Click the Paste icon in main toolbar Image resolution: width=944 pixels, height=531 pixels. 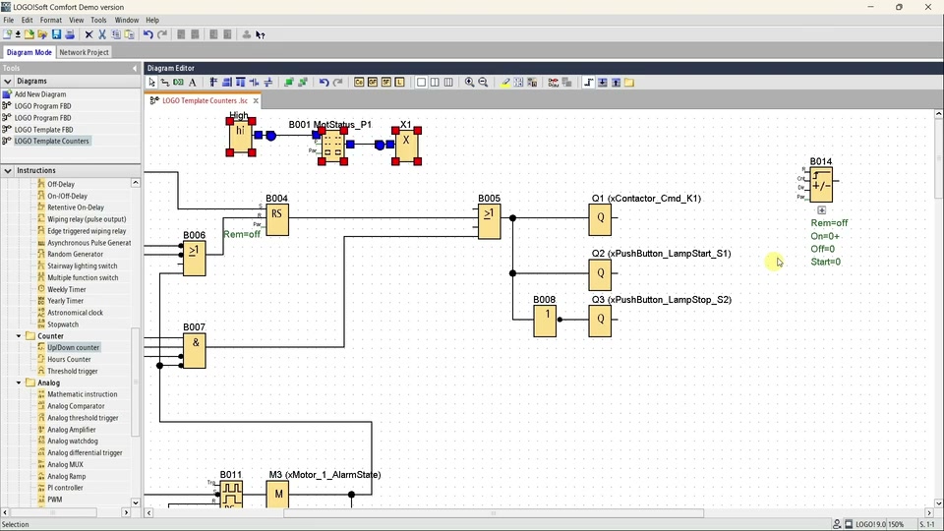click(129, 35)
